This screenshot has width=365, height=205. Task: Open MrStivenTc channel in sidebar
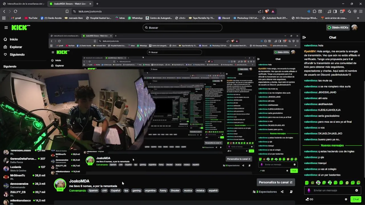coord(24,177)
